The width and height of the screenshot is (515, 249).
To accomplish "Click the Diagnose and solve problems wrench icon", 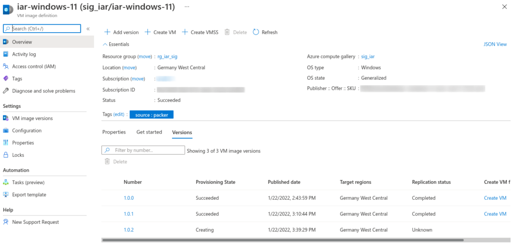I will point(6,91).
